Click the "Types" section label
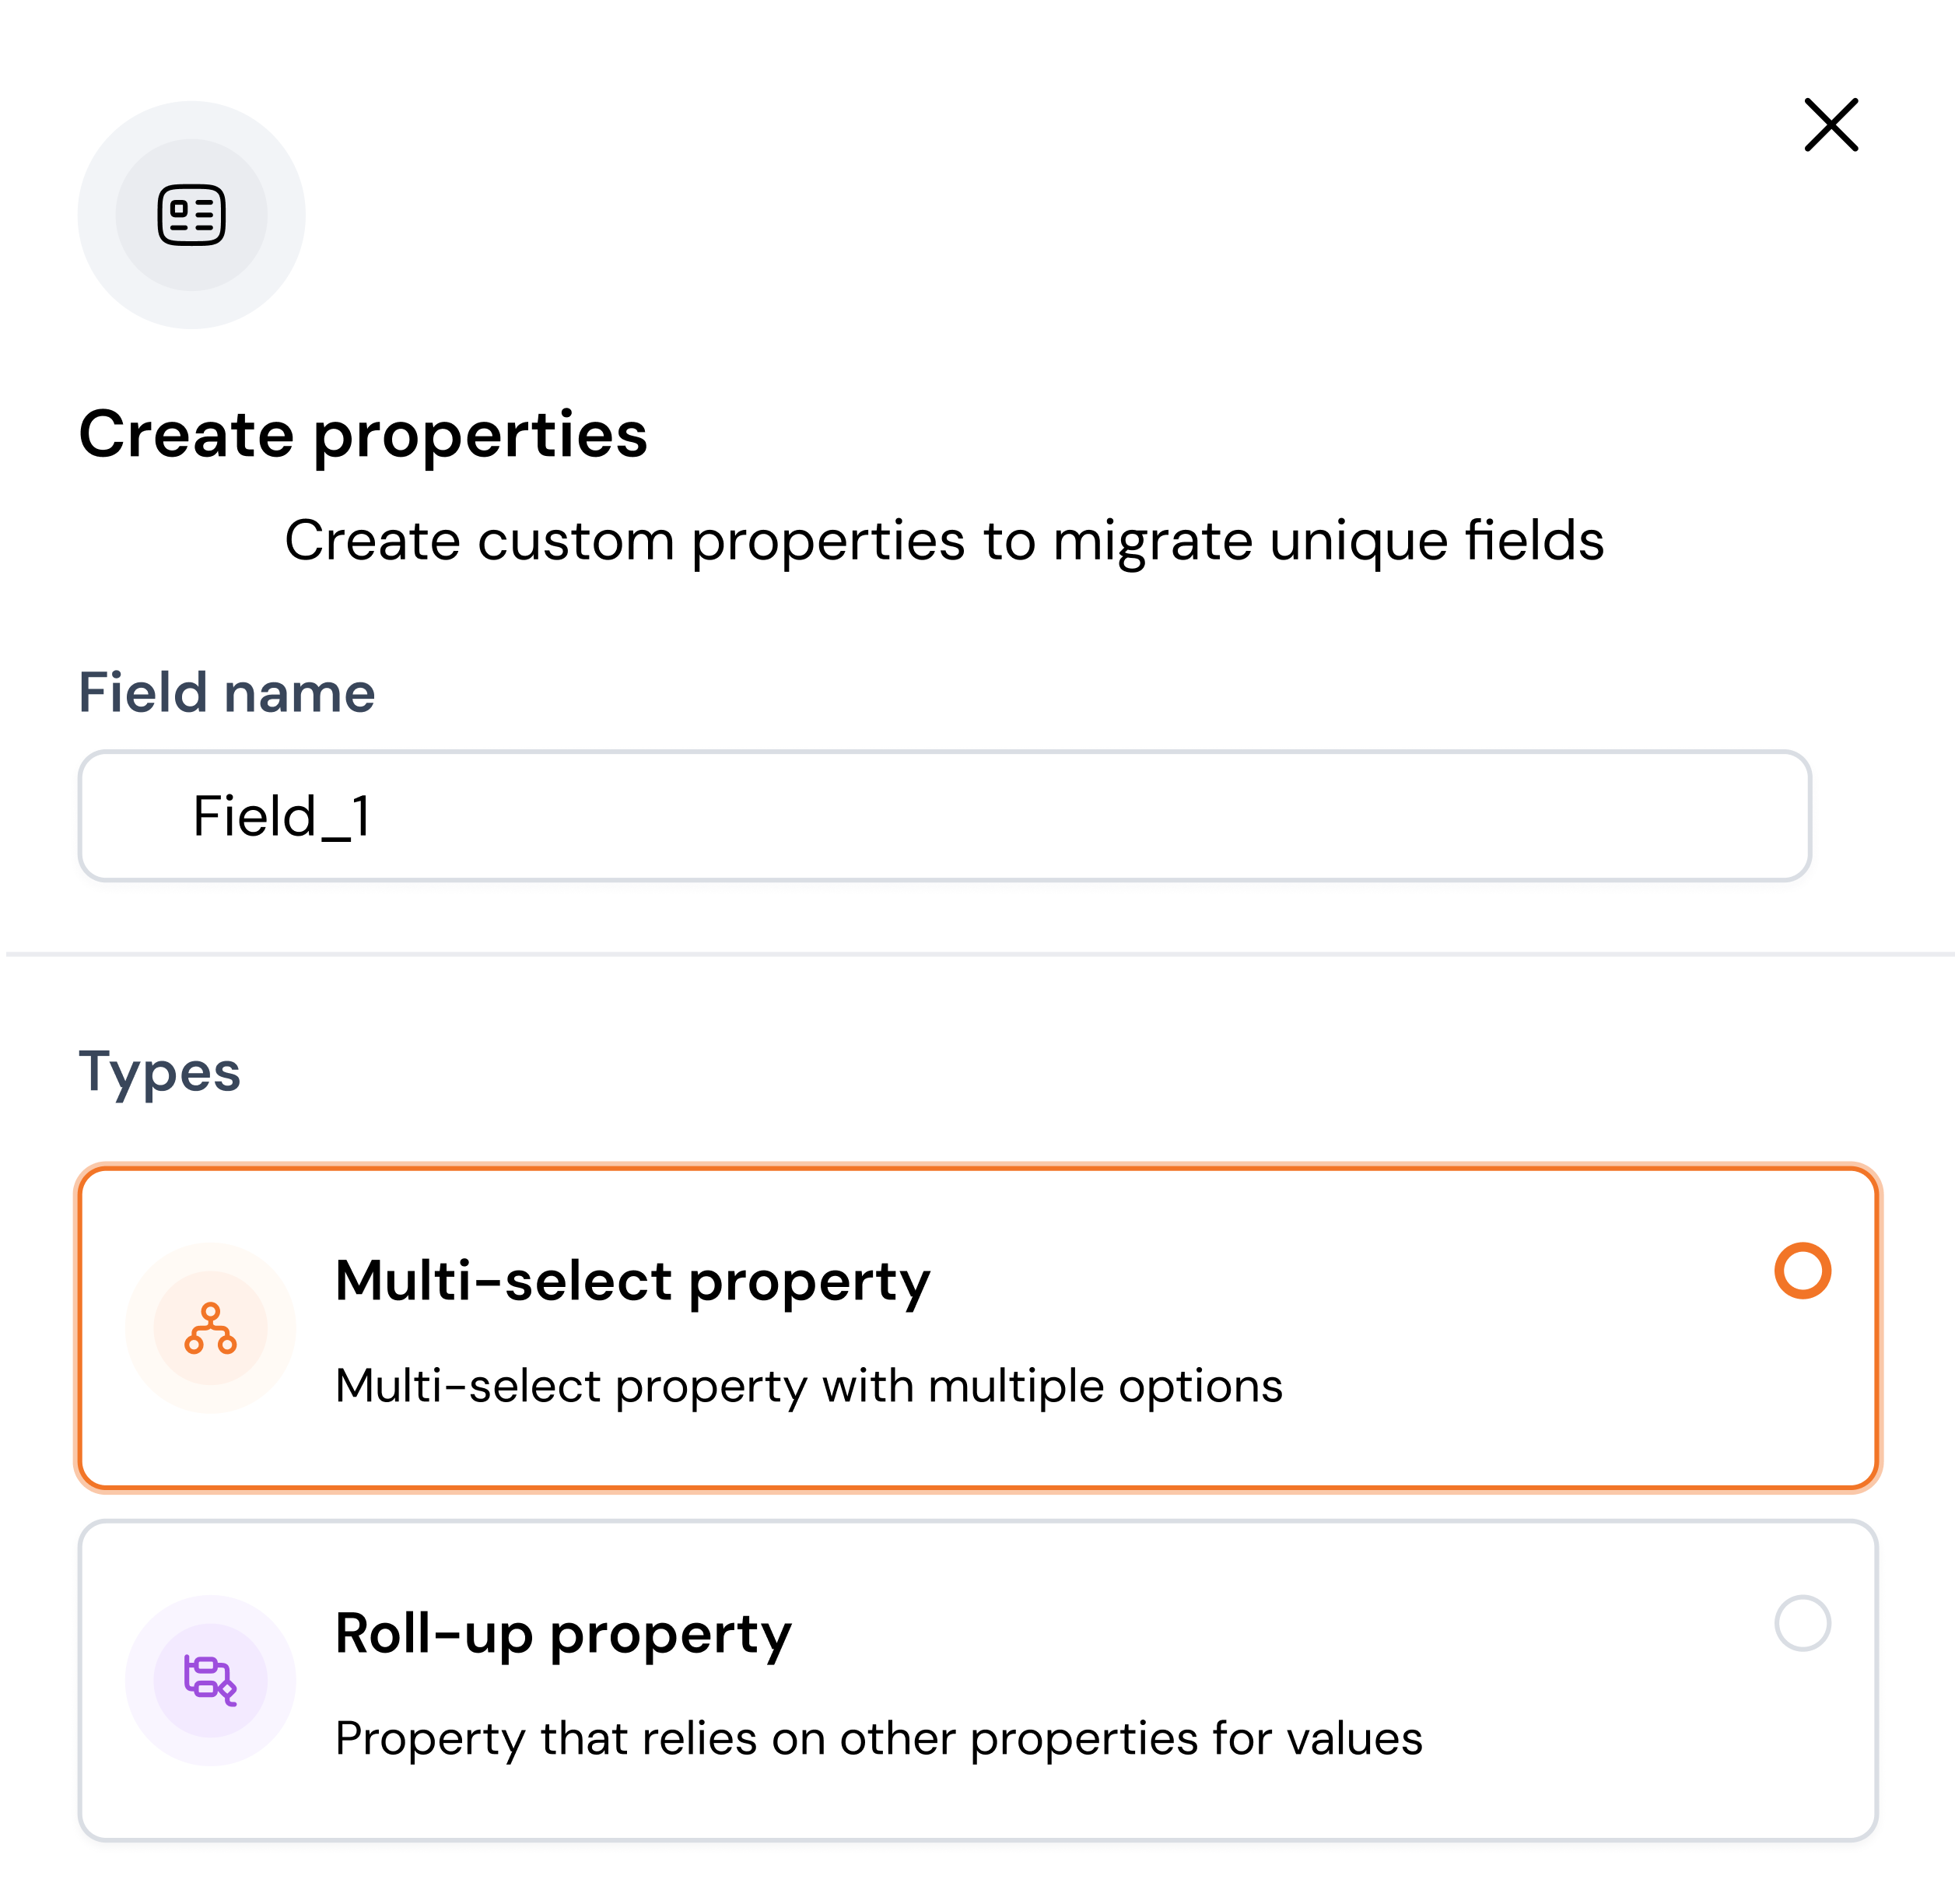 click(x=160, y=1071)
